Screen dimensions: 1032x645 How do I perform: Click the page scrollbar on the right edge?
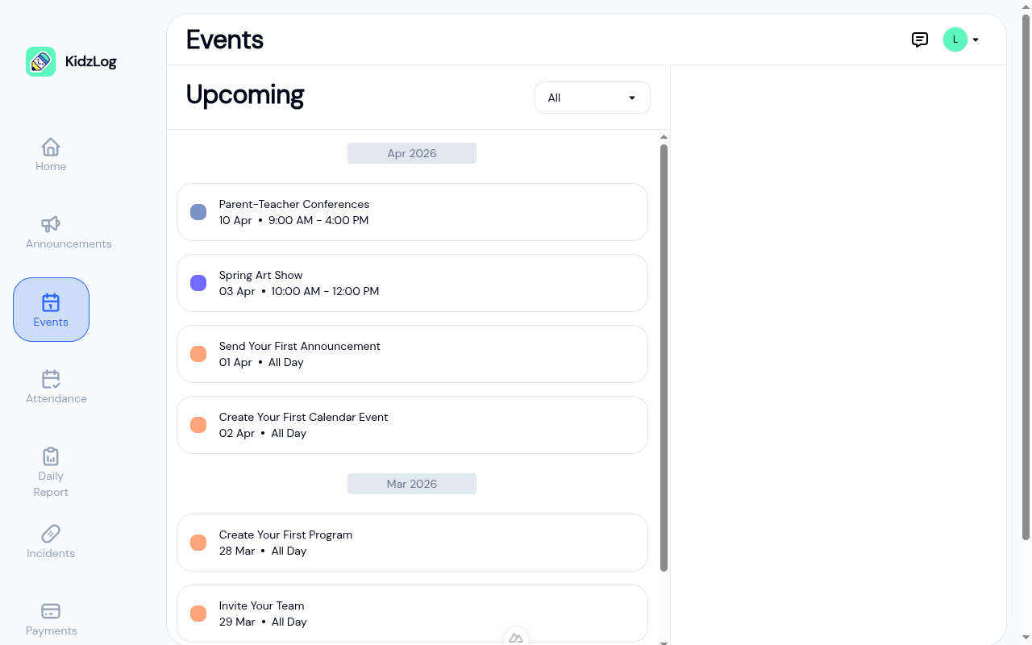click(1026, 278)
